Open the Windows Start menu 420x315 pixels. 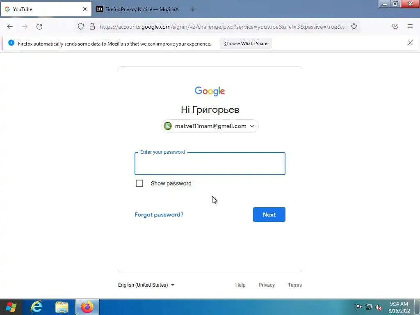pos(11,307)
